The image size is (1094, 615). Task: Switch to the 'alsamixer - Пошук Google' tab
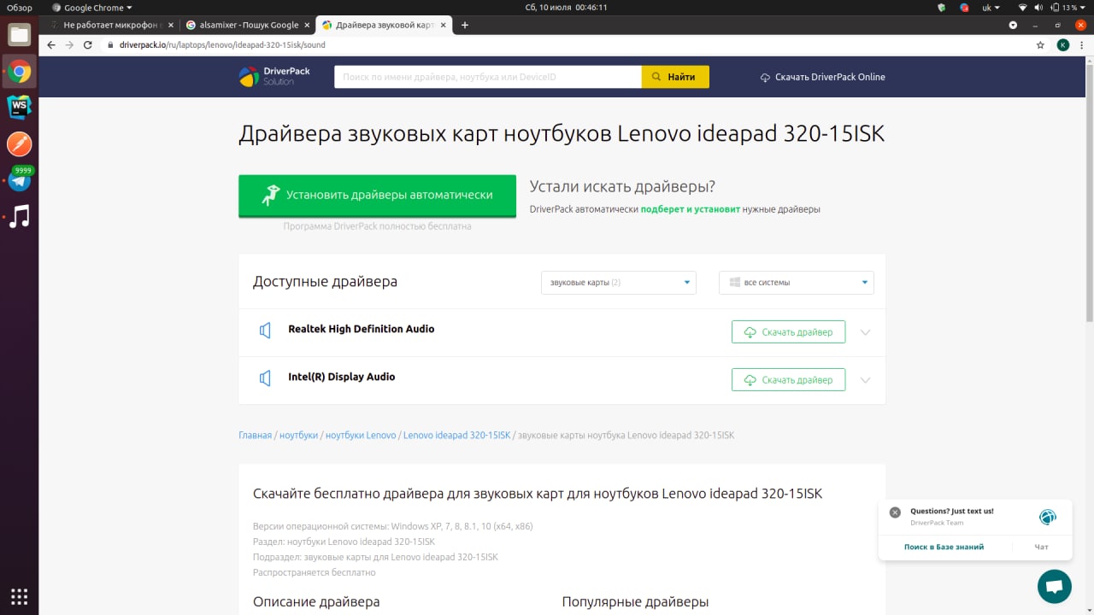247,25
